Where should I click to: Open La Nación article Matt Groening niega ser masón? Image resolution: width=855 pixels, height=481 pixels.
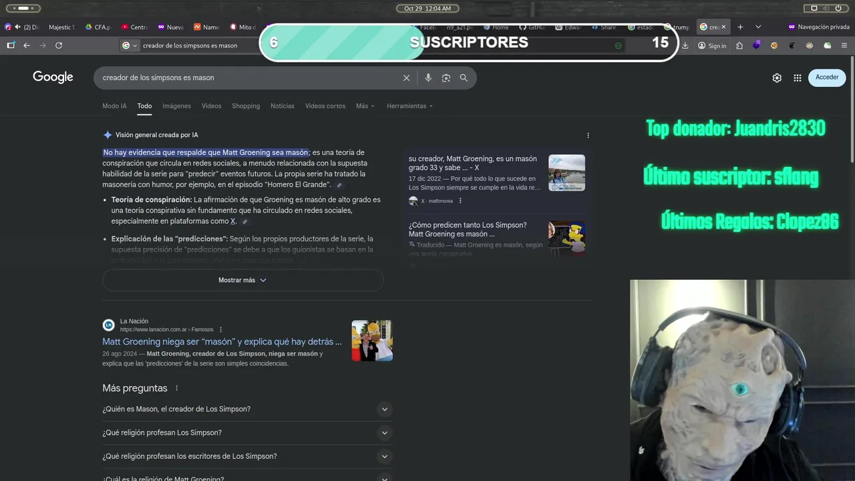point(222,341)
